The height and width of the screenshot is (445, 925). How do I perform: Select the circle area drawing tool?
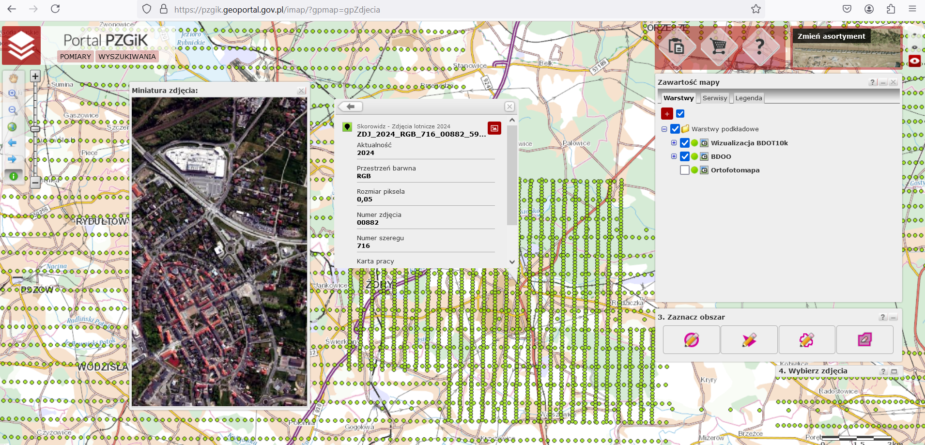point(691,340)
